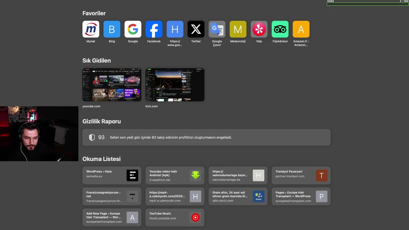The height and width of the screenshot is (230, 409).
Task: Click the kick.com label under thumbnail
Action: 152,106
